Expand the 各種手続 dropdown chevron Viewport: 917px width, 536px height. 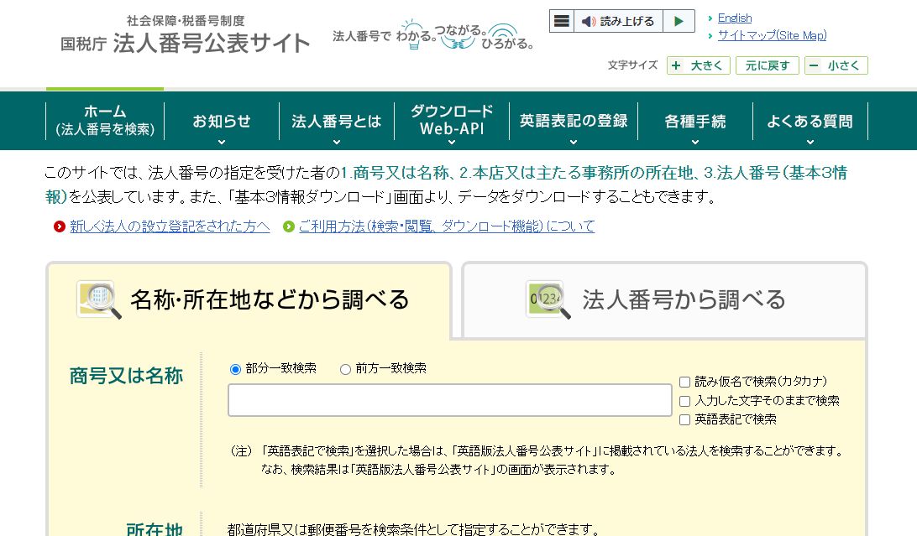coord(694,142)
